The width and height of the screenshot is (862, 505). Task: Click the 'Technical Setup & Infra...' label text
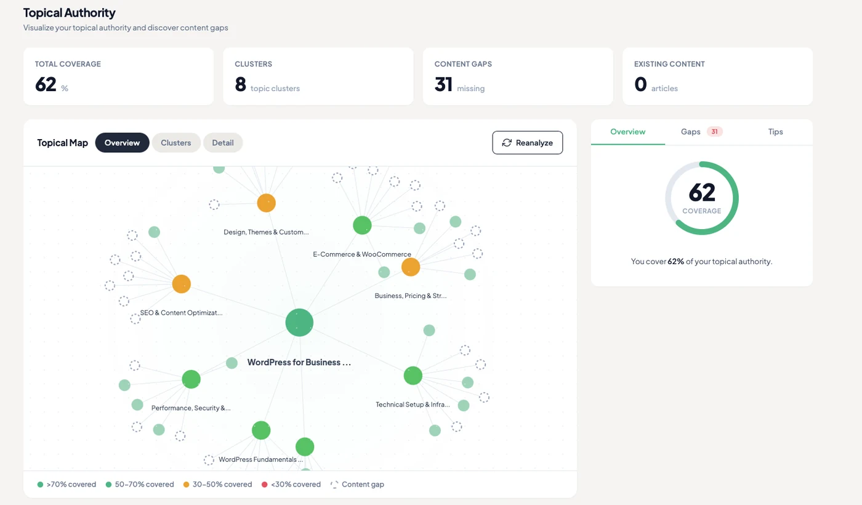(413, 405)
